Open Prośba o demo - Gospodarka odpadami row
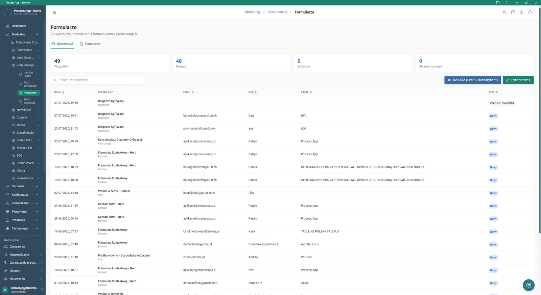 pos(292,257)
